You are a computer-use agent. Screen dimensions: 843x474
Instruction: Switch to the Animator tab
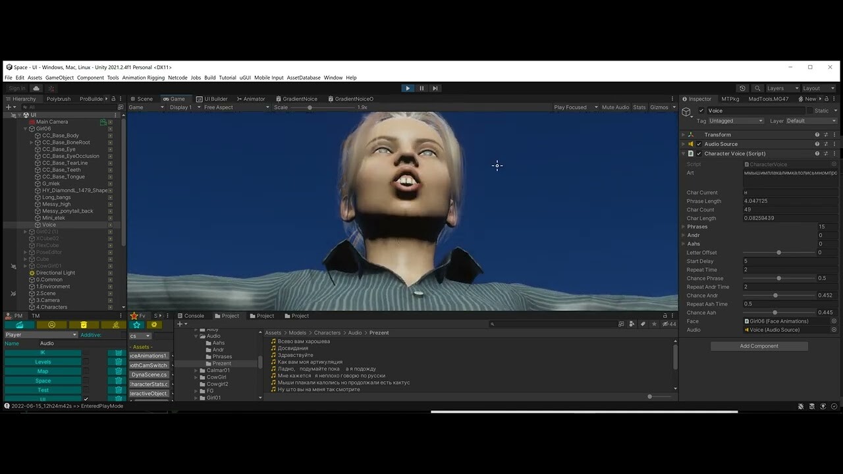[254, 99]
